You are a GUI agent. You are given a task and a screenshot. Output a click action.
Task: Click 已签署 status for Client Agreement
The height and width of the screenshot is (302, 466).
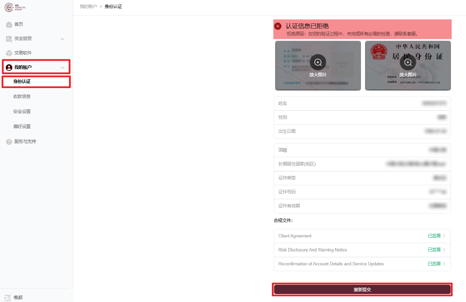(434, 236)
